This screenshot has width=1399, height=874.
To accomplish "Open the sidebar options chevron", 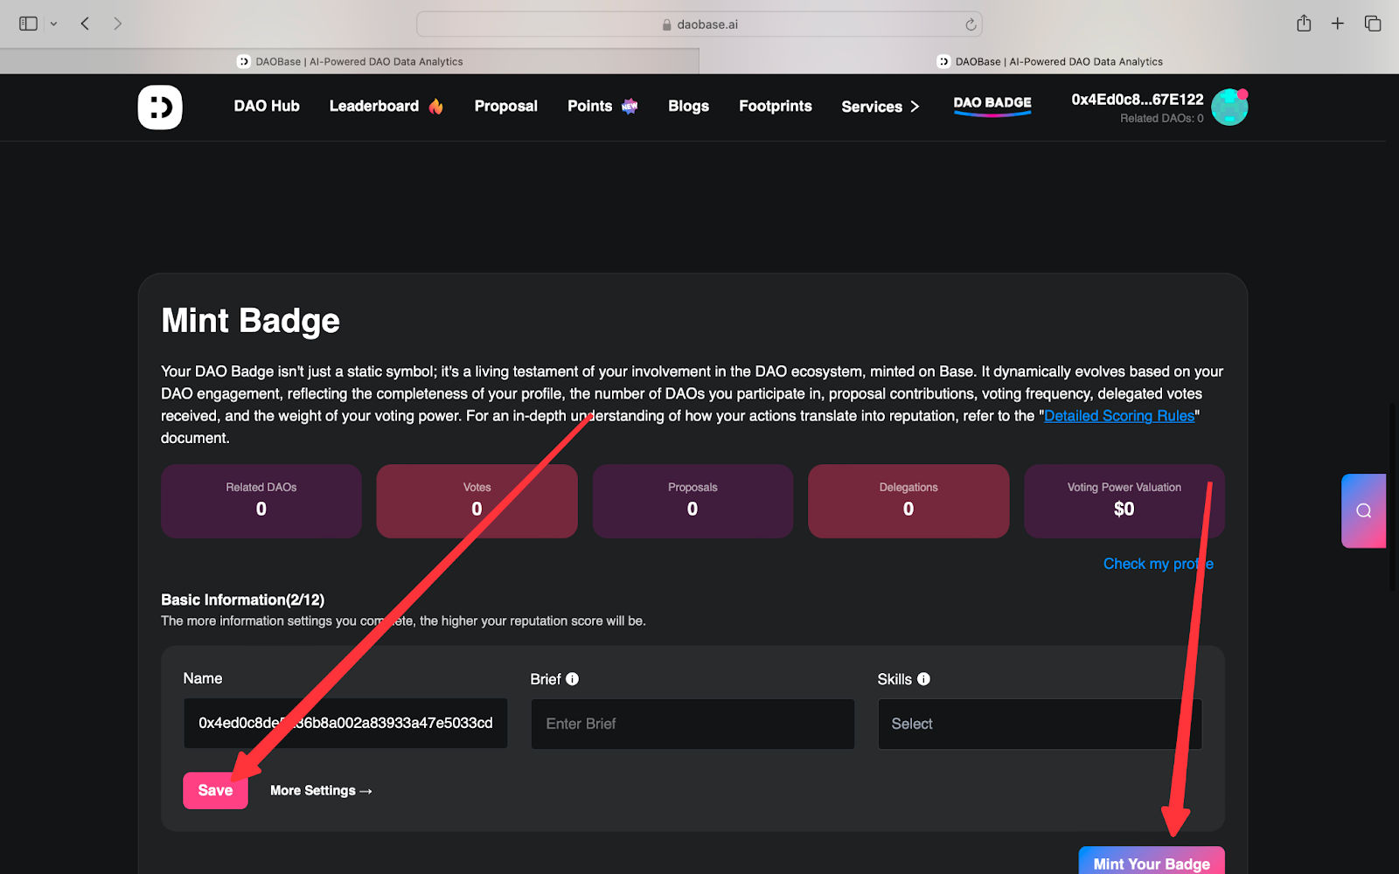I will tap(53, 24).
